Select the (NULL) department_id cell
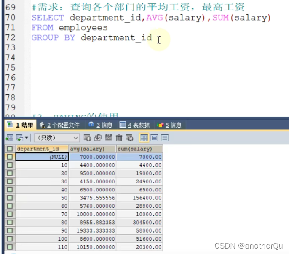289x254 pixels. [42, 157]
